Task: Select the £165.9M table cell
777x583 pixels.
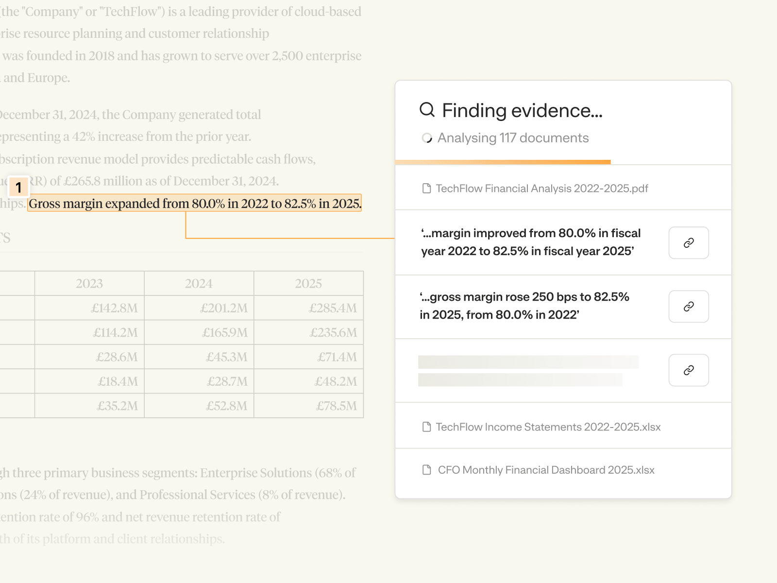Action: [x=199, y=332]
